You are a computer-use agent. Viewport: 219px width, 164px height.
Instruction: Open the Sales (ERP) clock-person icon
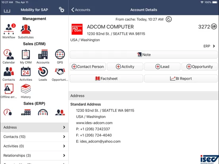pos(8,112)
